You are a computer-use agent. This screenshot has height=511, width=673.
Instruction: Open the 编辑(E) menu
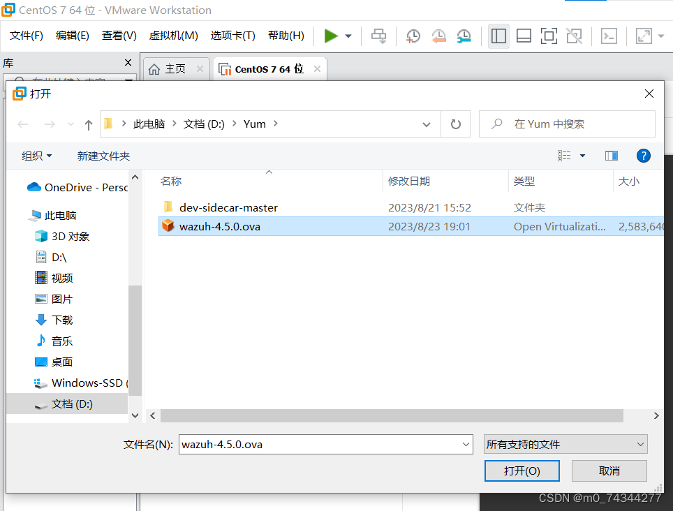click(72, 36)
